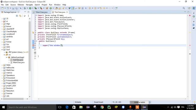Open the dropdown arrow beside the Debug icon
Image resolution: width=196 pixels, height=110 pixels.
click(x=27, y=8)
